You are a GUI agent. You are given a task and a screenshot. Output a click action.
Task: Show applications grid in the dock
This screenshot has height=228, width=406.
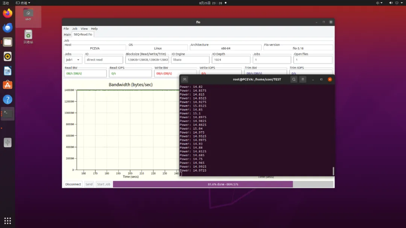[x=8, y=221]
